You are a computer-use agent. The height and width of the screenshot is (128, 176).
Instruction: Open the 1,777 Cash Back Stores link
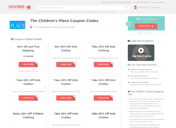141,2
